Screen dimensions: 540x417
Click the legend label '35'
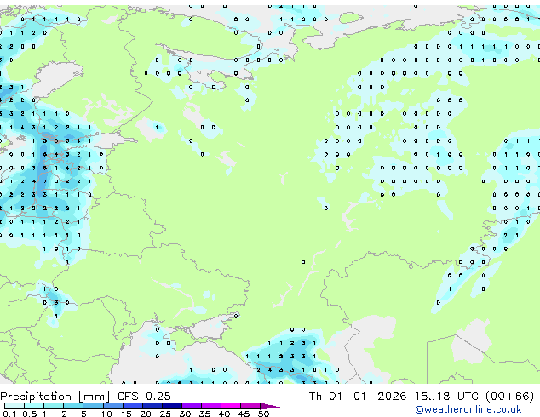(x=204, y=414)
